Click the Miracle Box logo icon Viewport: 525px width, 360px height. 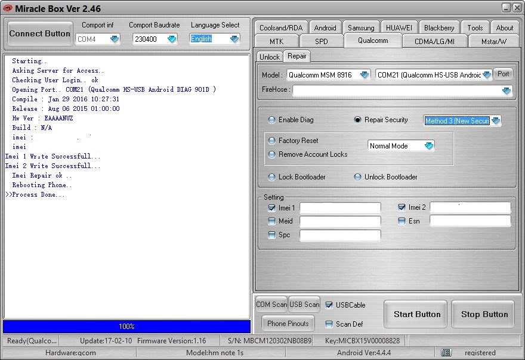7,8
